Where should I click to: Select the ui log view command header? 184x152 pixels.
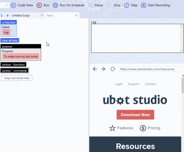click(9, 22)
